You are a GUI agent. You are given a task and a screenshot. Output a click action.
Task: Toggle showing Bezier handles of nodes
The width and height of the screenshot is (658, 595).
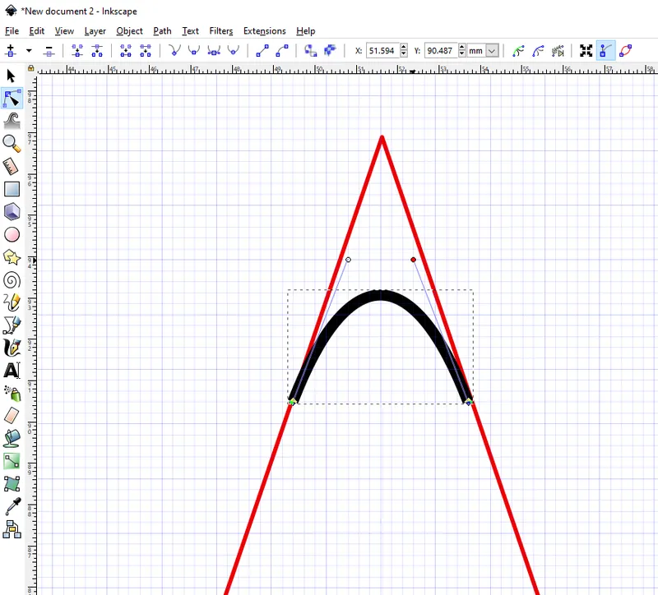[605, 51]
